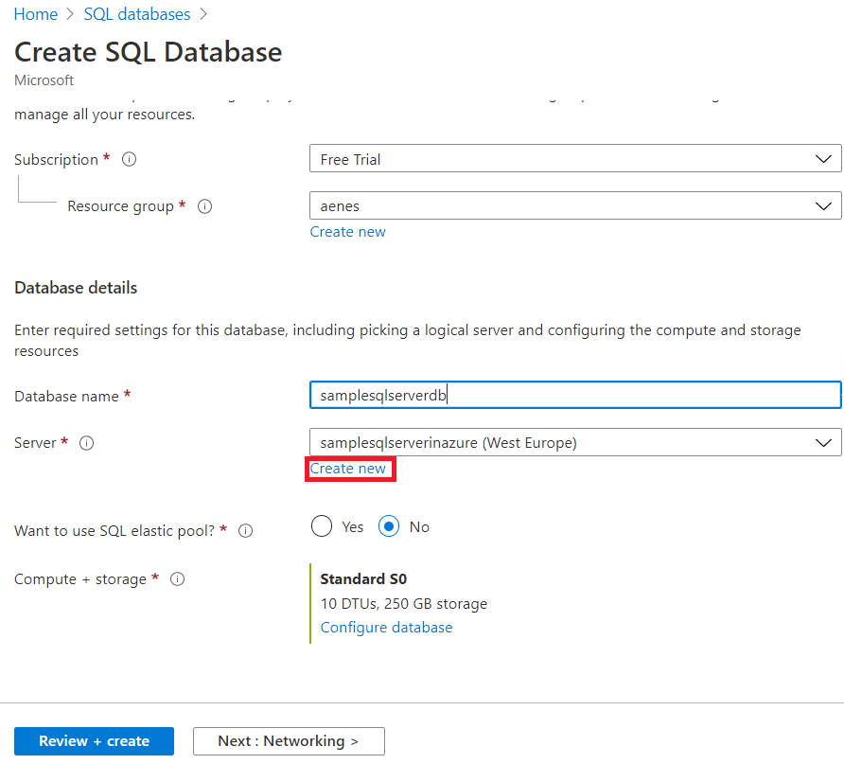
Task: Click the Compute + storage info icon
Action: (177, 579)
